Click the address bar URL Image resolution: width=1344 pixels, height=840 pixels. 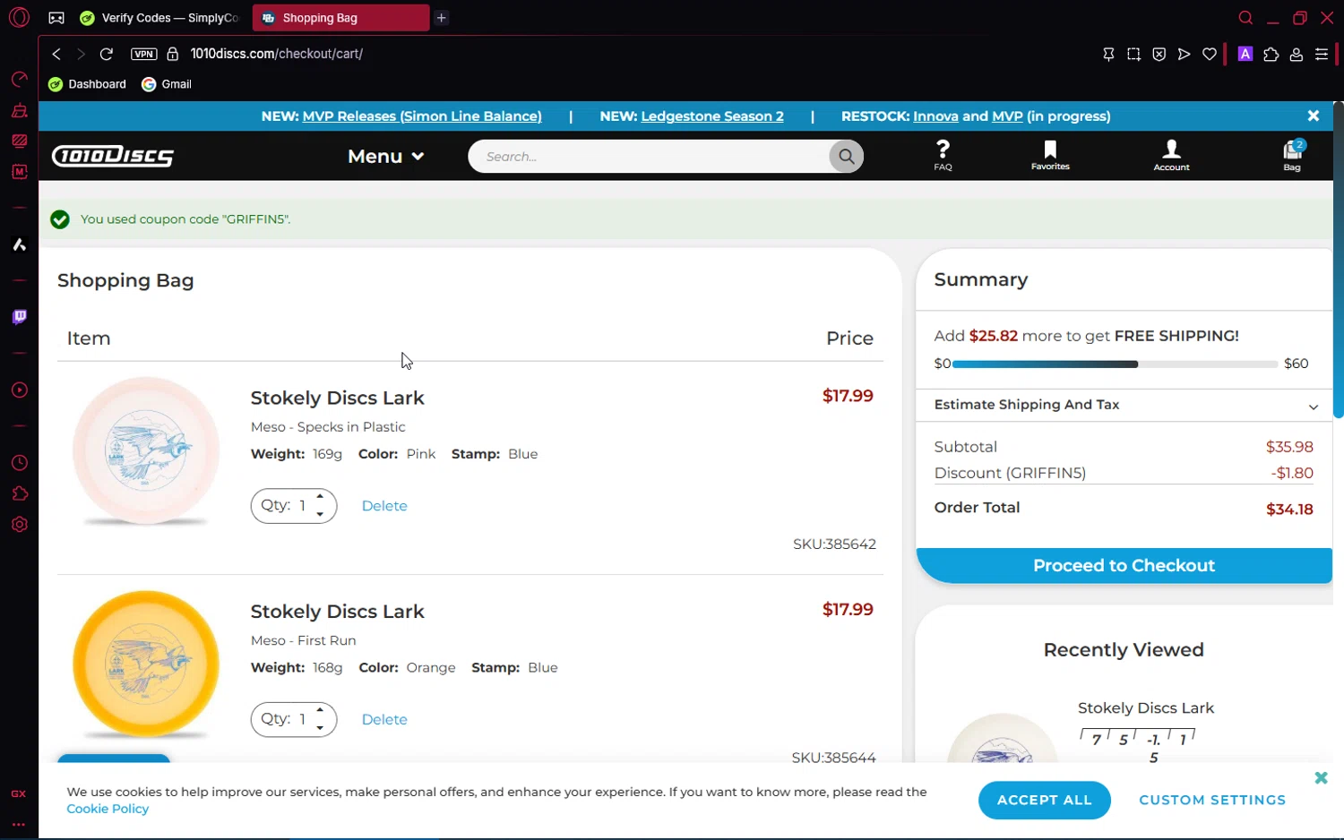click(x=277, y=54)
